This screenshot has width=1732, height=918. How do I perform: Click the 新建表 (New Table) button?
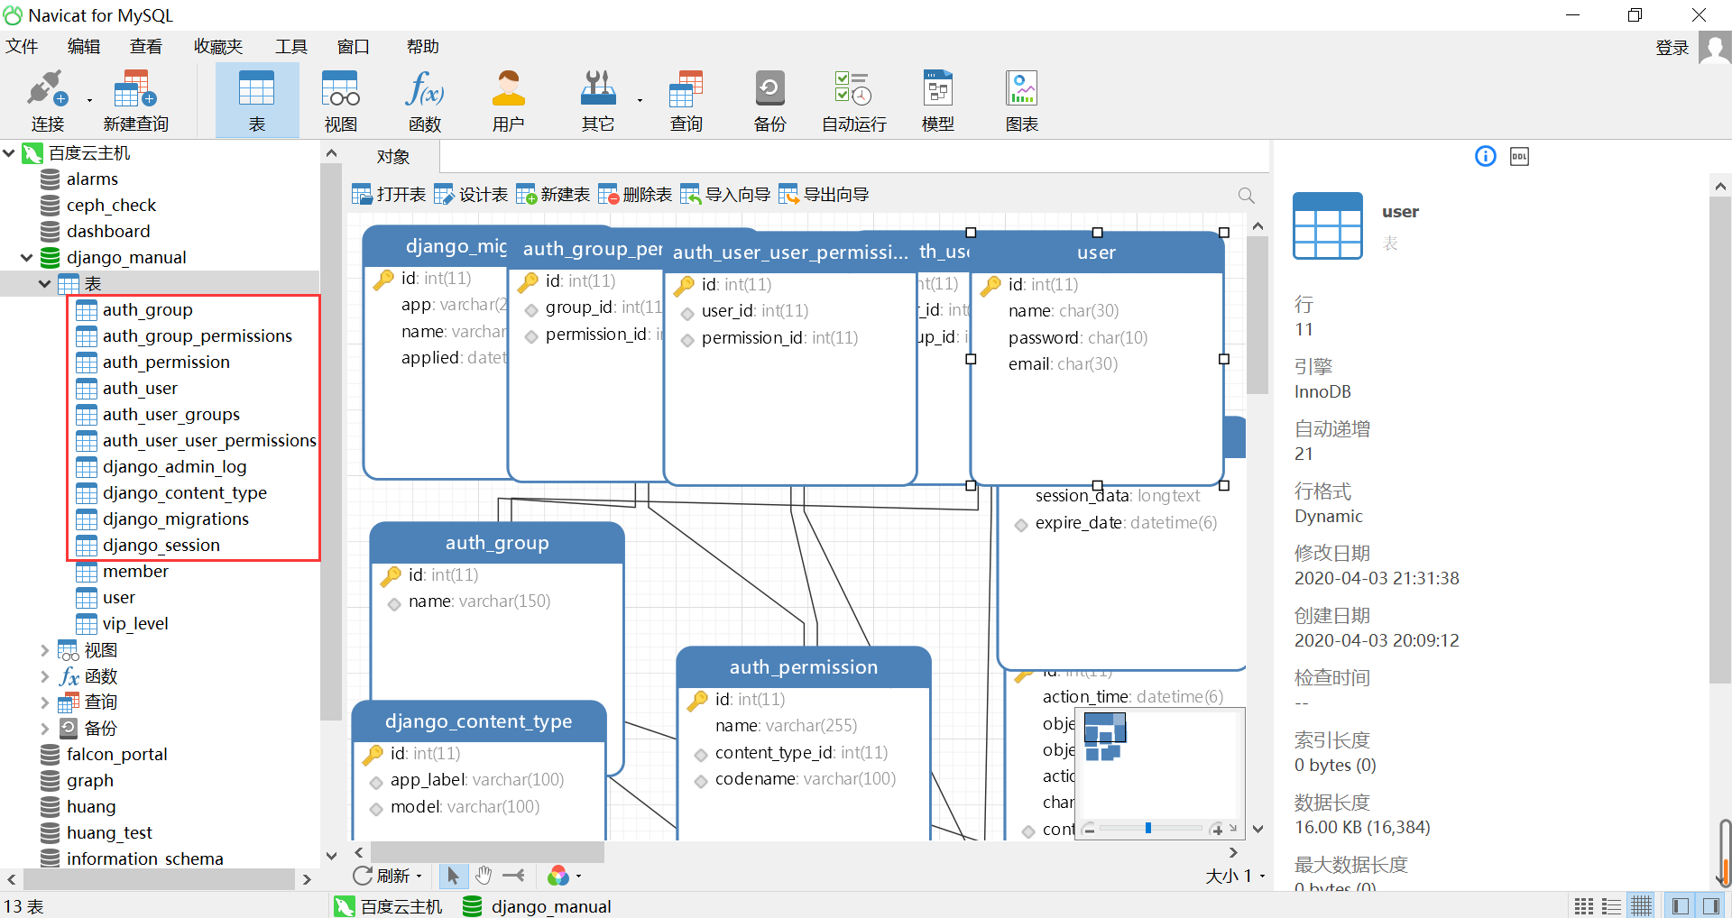(x=553, y=195)
